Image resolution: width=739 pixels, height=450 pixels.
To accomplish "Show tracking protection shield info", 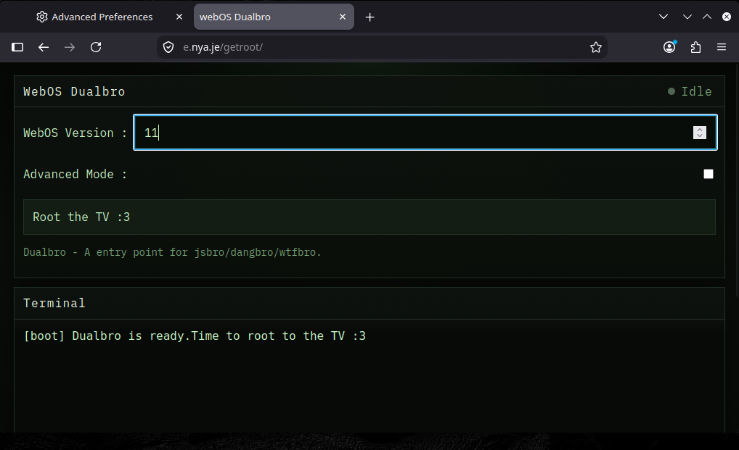I will click(x=168, y=47).
